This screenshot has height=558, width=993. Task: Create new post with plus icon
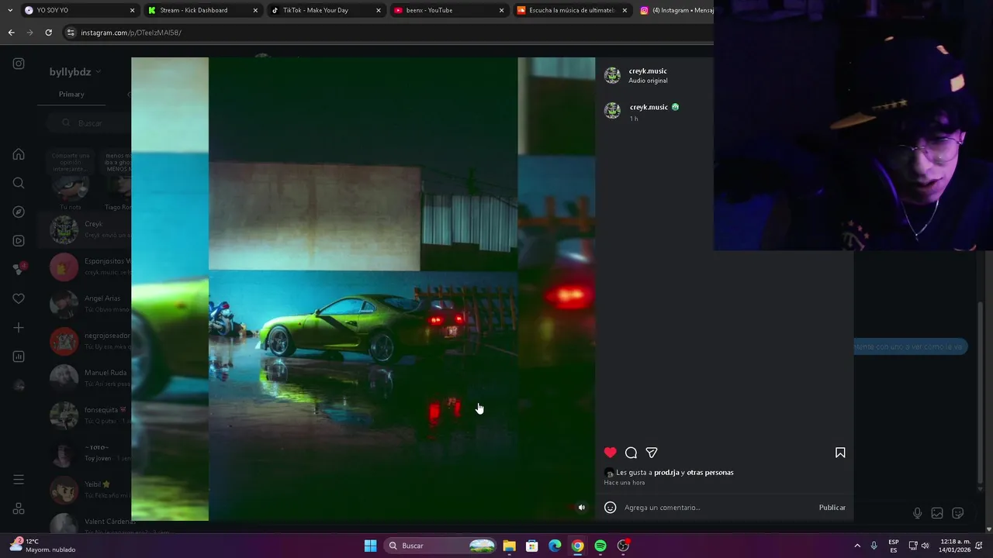click(19, 328)
